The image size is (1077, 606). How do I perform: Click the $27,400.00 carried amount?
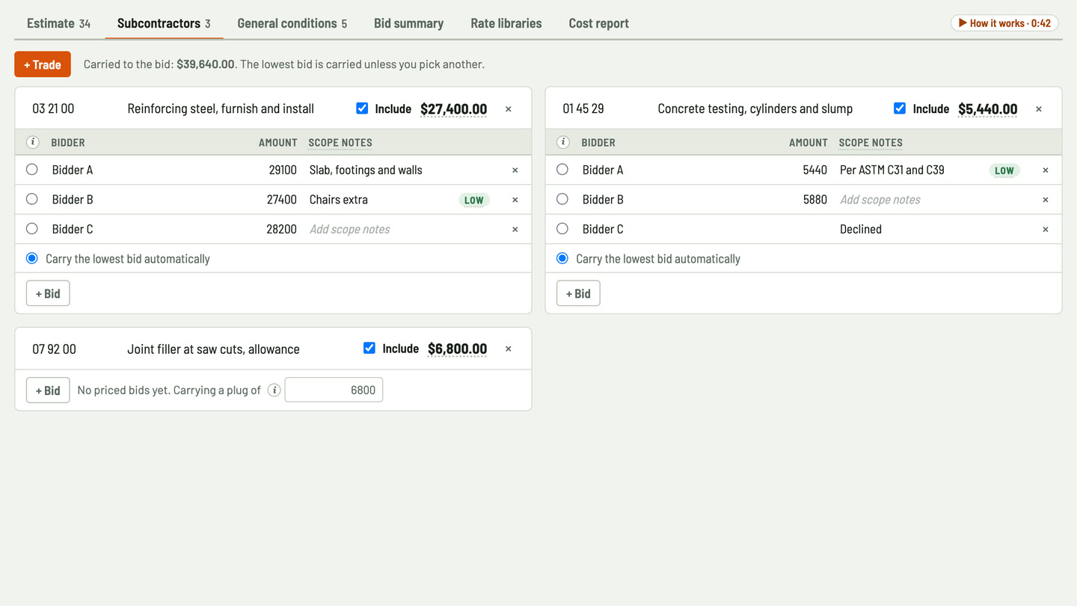tap(453, 109)
